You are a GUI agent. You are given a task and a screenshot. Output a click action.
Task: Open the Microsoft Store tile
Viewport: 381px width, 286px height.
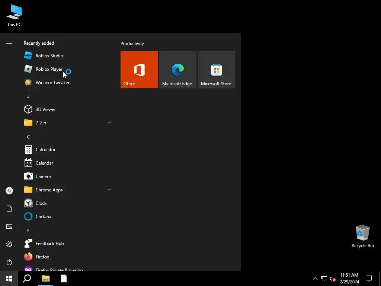pyautogui.click(x=217, y=70)
